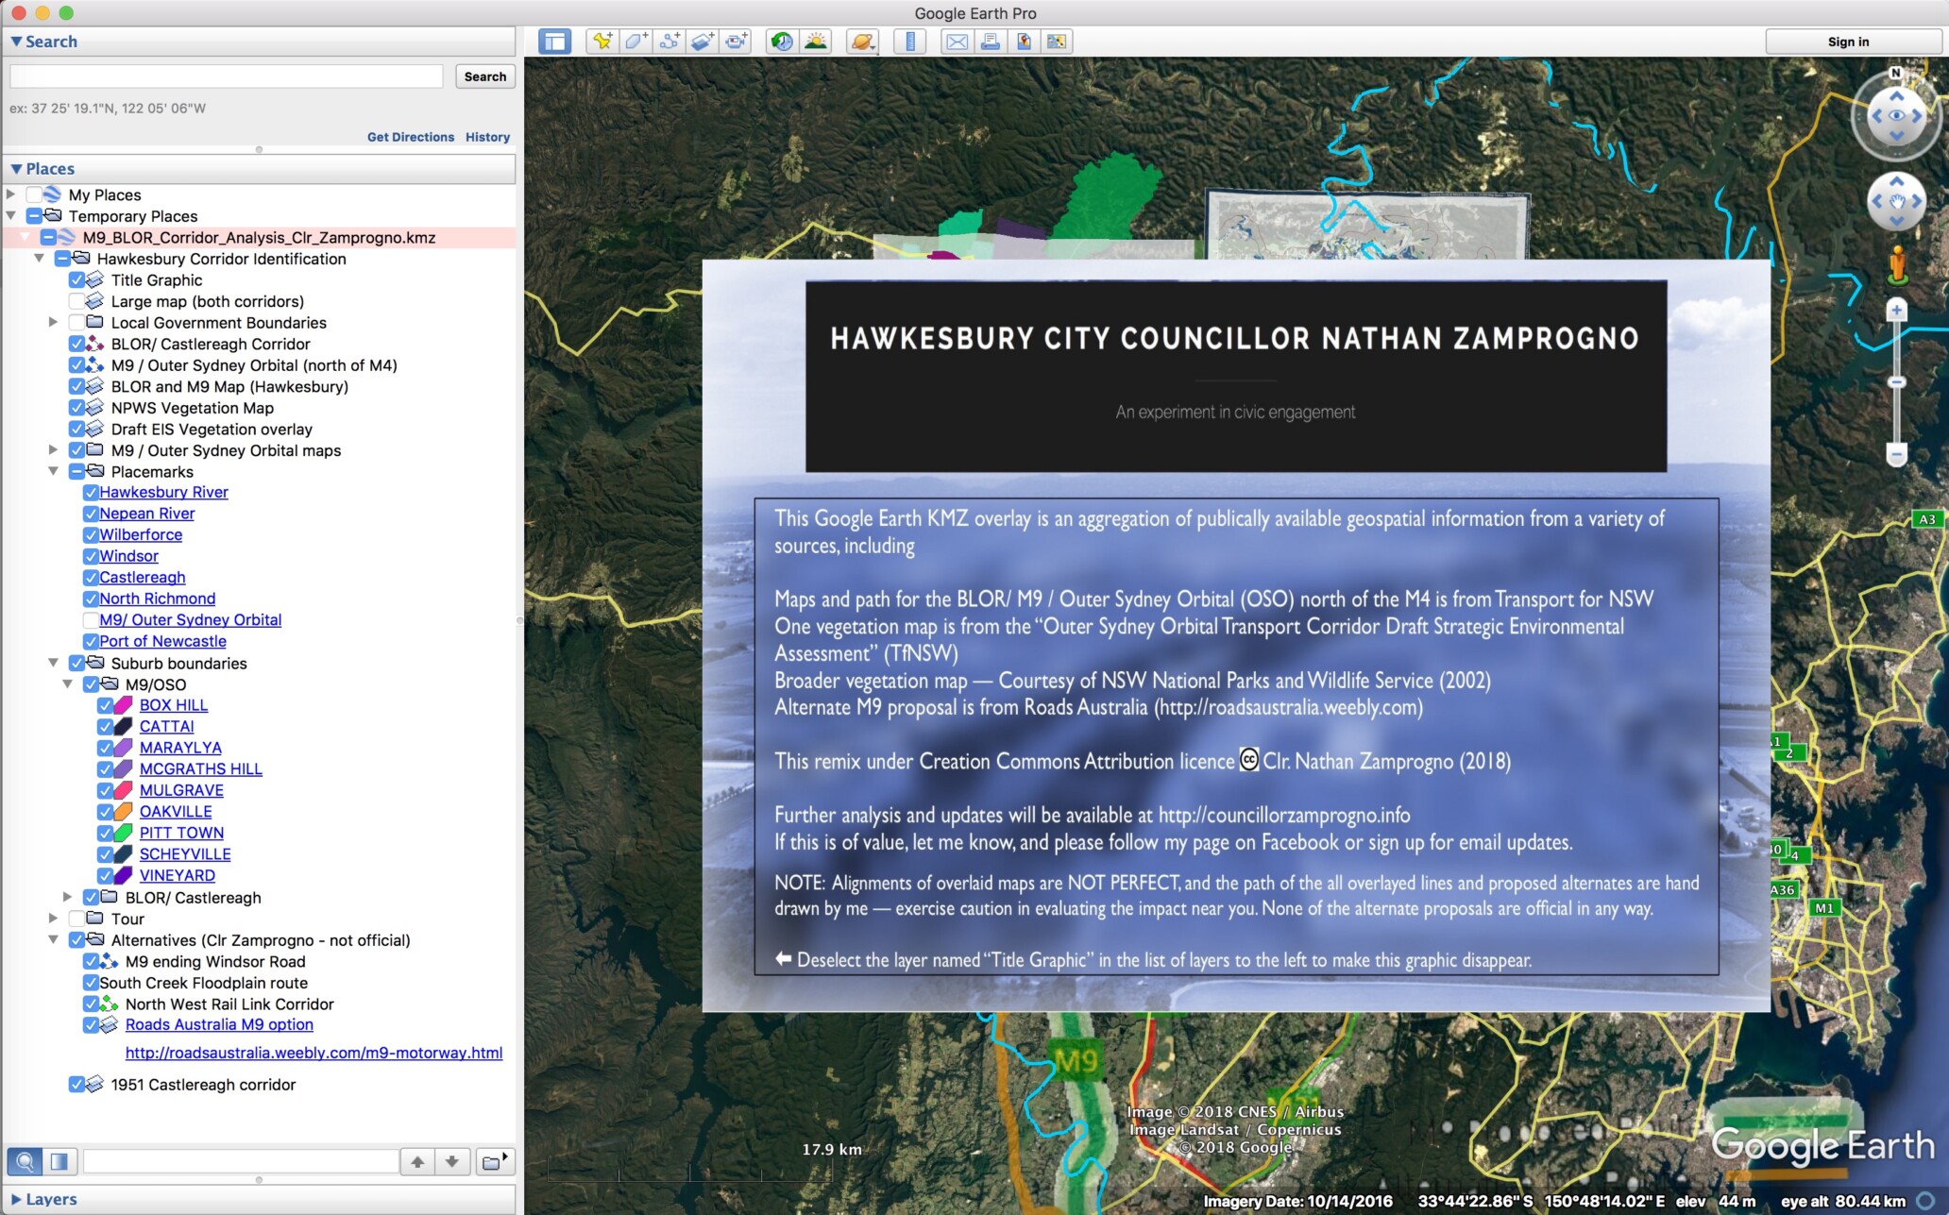
Task: Move item up with the up arrow
Action: (417, 1161)
